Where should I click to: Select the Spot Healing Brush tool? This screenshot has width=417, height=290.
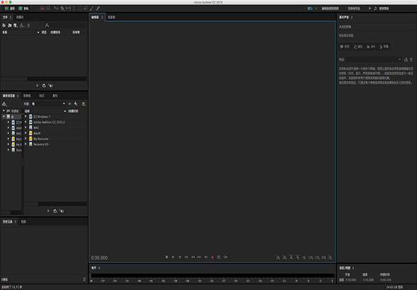tap(98, 8)
